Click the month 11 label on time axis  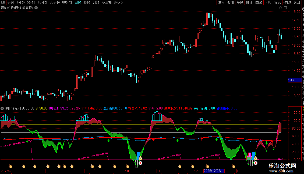(159, 171)
